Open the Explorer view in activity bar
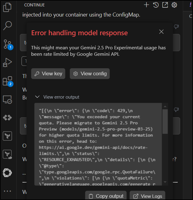Image resolution: width=193 pixels, height=200 pixels. [x=7, y=7]
